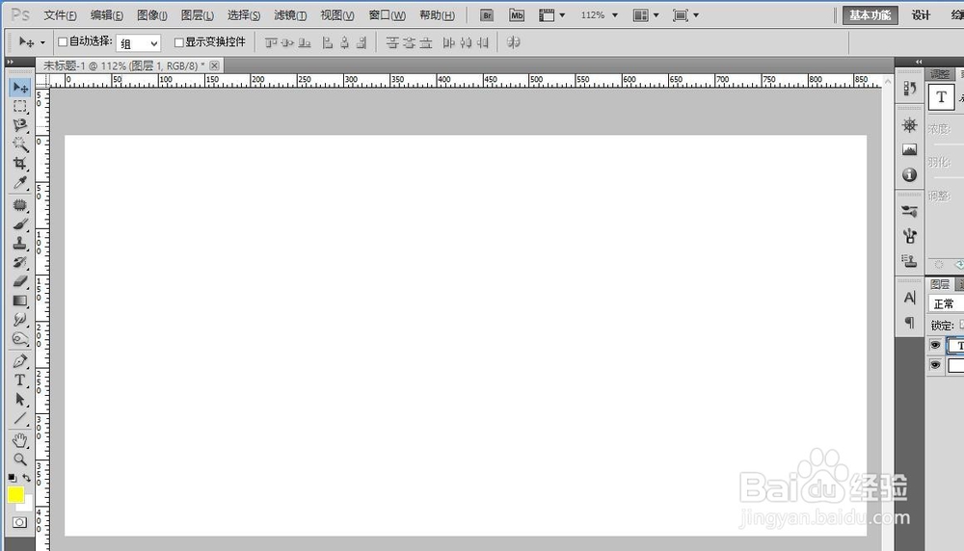Viewport: 964px width, 551px height.
Task: Select the Hand tool
Action: coord(20,440)
